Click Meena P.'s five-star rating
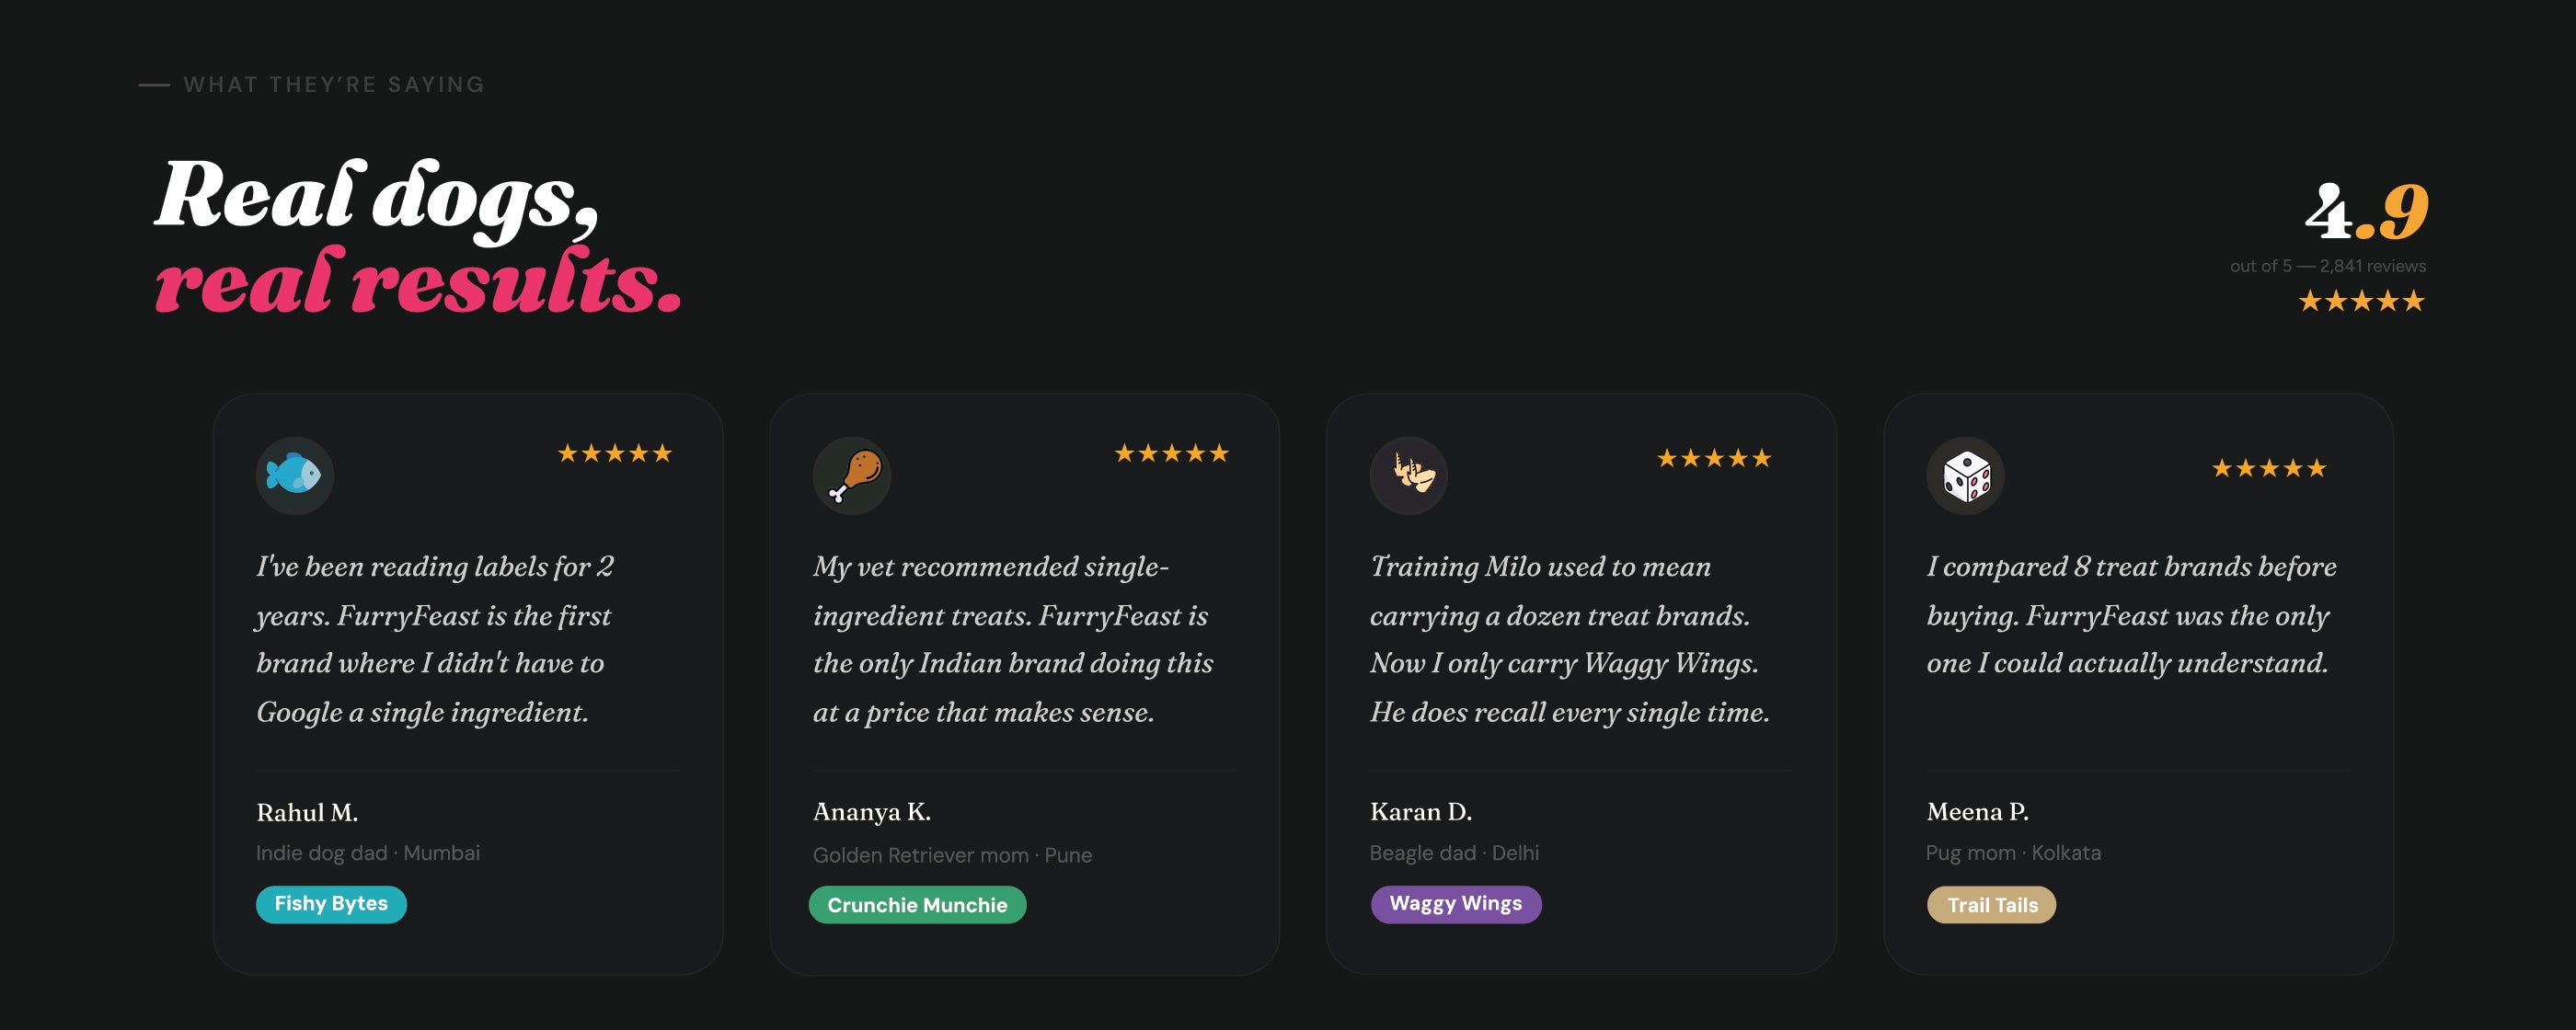The width and height of the screenshot is (2576, 1030). [2268, 469]
